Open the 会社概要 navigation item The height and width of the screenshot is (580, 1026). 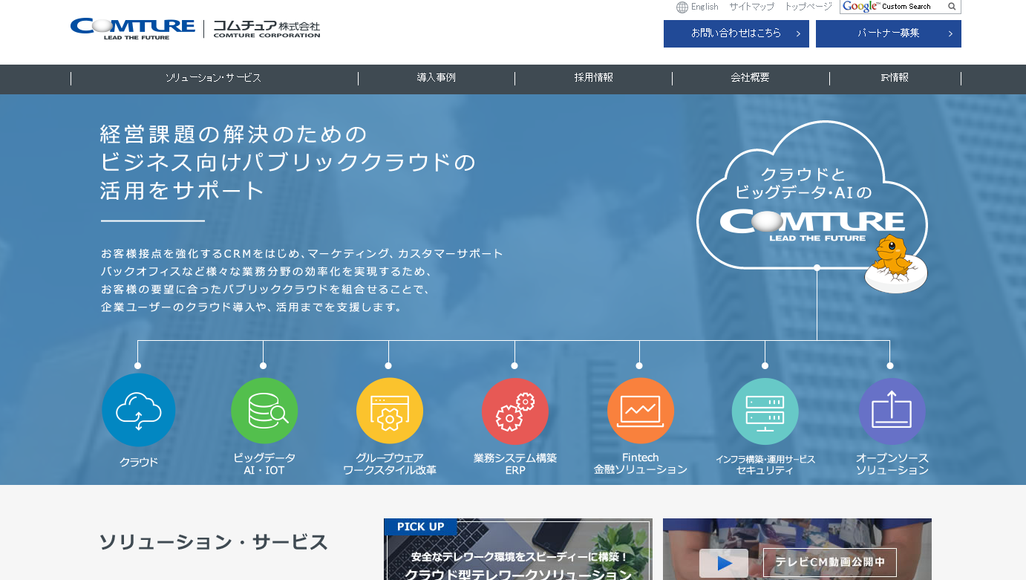point(750,78)
